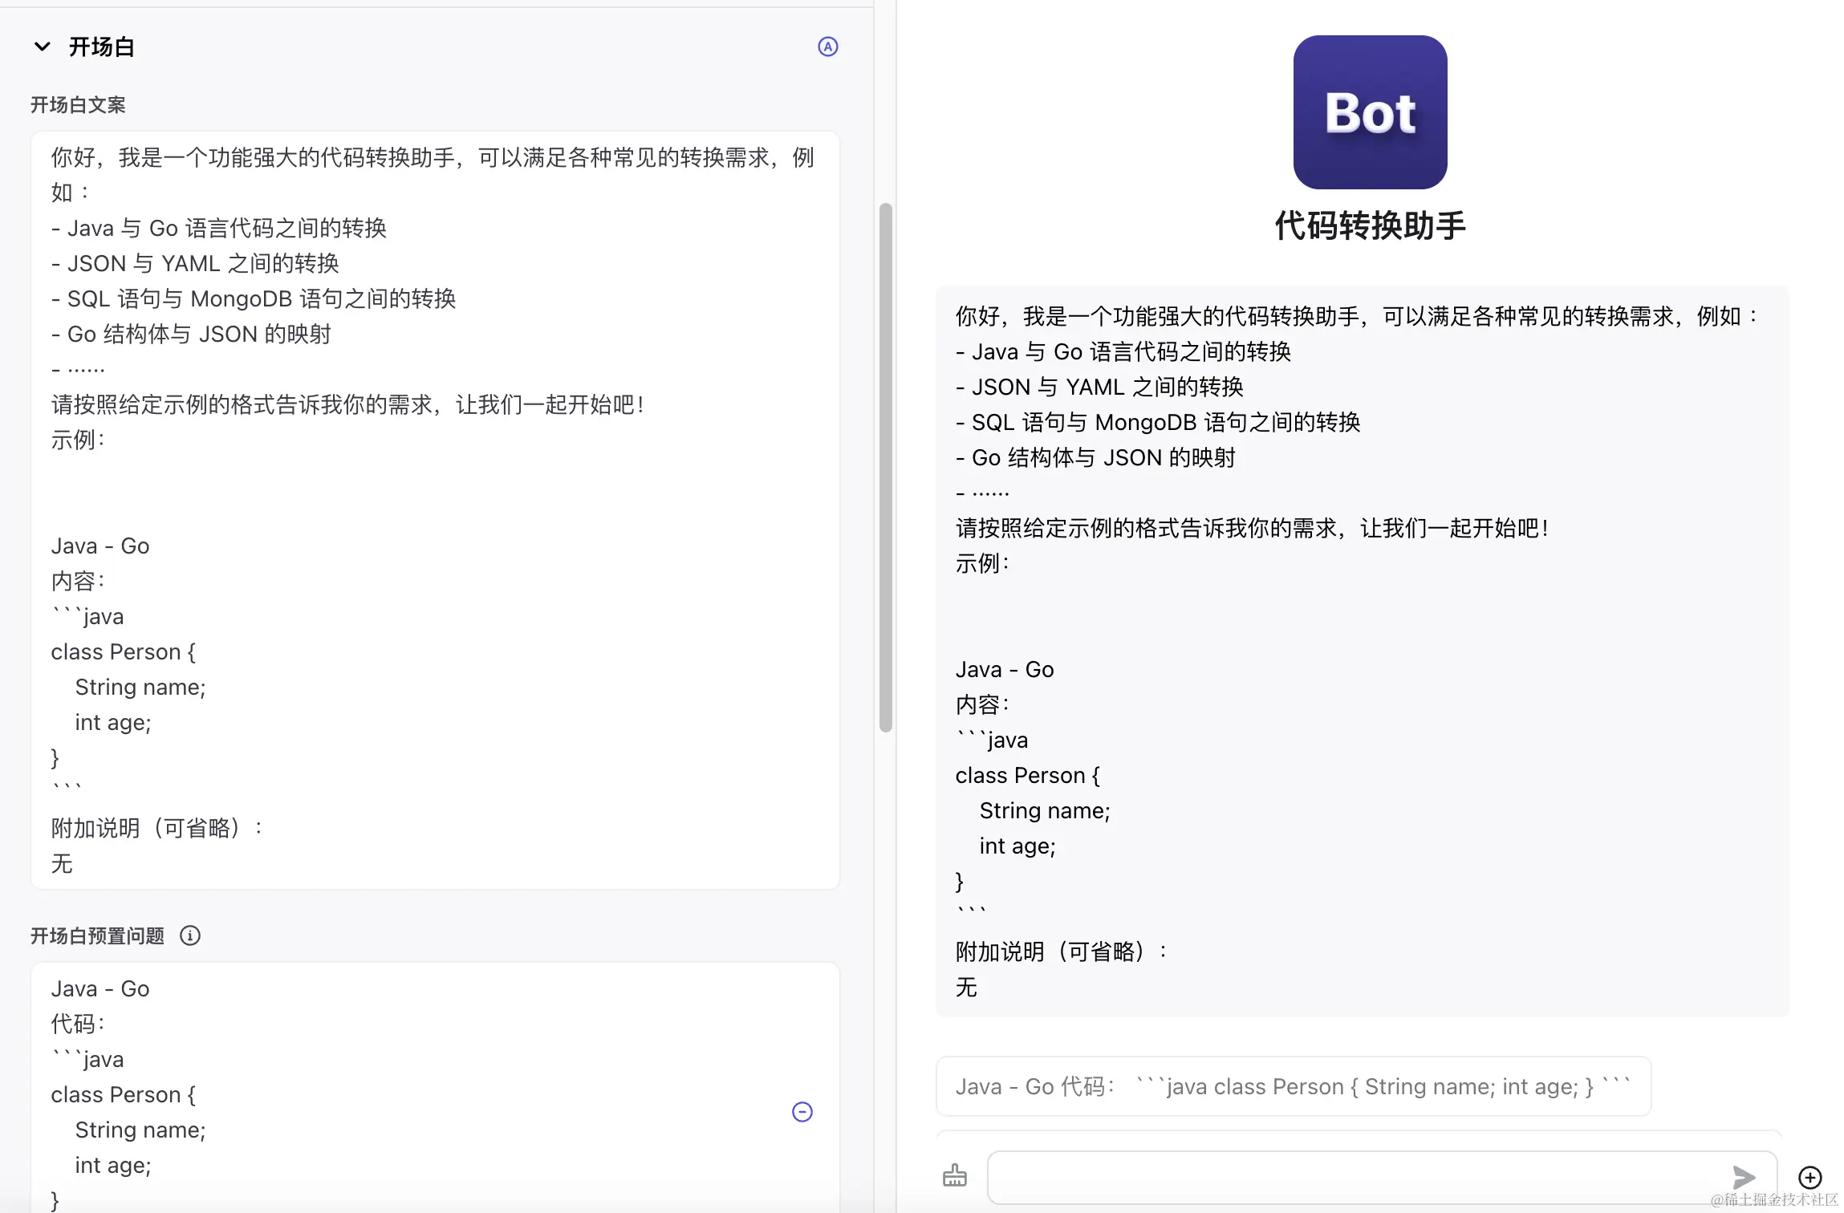Click the 开场白文案 field label
This screenshot has width=1844, height=1213.
78,105
